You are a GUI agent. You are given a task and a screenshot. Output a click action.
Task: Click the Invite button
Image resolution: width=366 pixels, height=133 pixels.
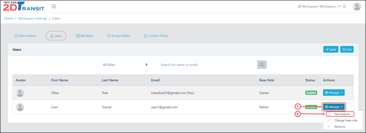pos(331,49)
